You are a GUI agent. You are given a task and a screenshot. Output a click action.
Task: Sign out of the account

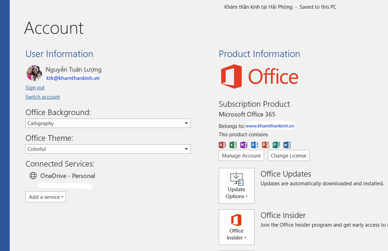(35, 88)
